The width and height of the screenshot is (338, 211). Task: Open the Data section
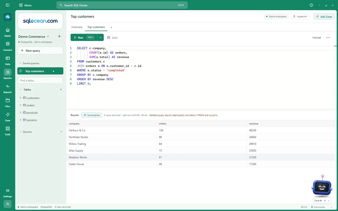pyautogui.click(x=7, y=60)
